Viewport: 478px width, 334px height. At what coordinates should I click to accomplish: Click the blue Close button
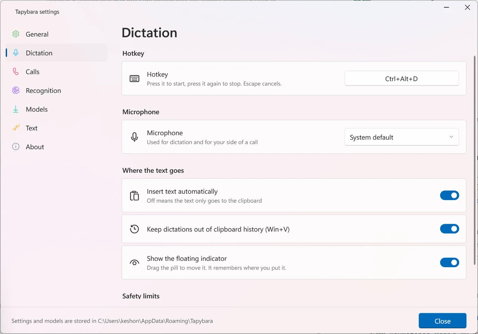[442, 321]
